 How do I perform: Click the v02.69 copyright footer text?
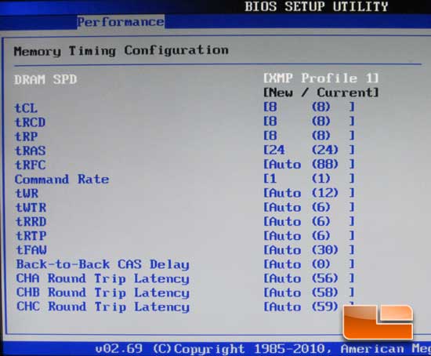pos(263,349)
